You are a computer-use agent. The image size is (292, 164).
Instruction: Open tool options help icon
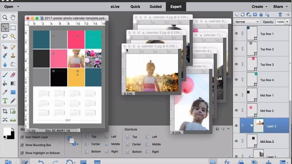click(217, 128)
